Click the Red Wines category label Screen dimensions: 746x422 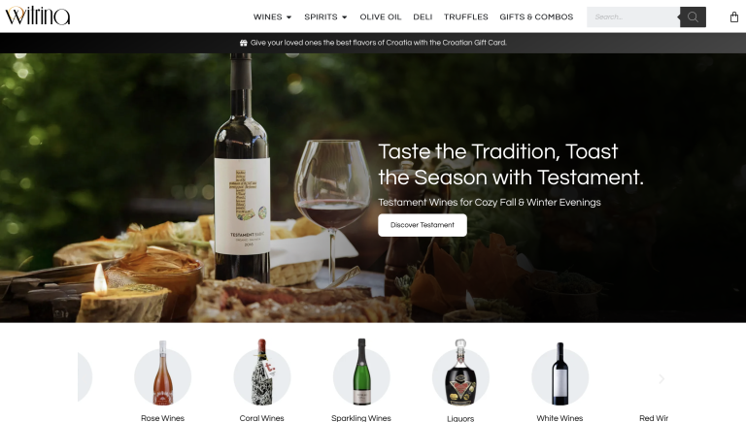[654, 418]
